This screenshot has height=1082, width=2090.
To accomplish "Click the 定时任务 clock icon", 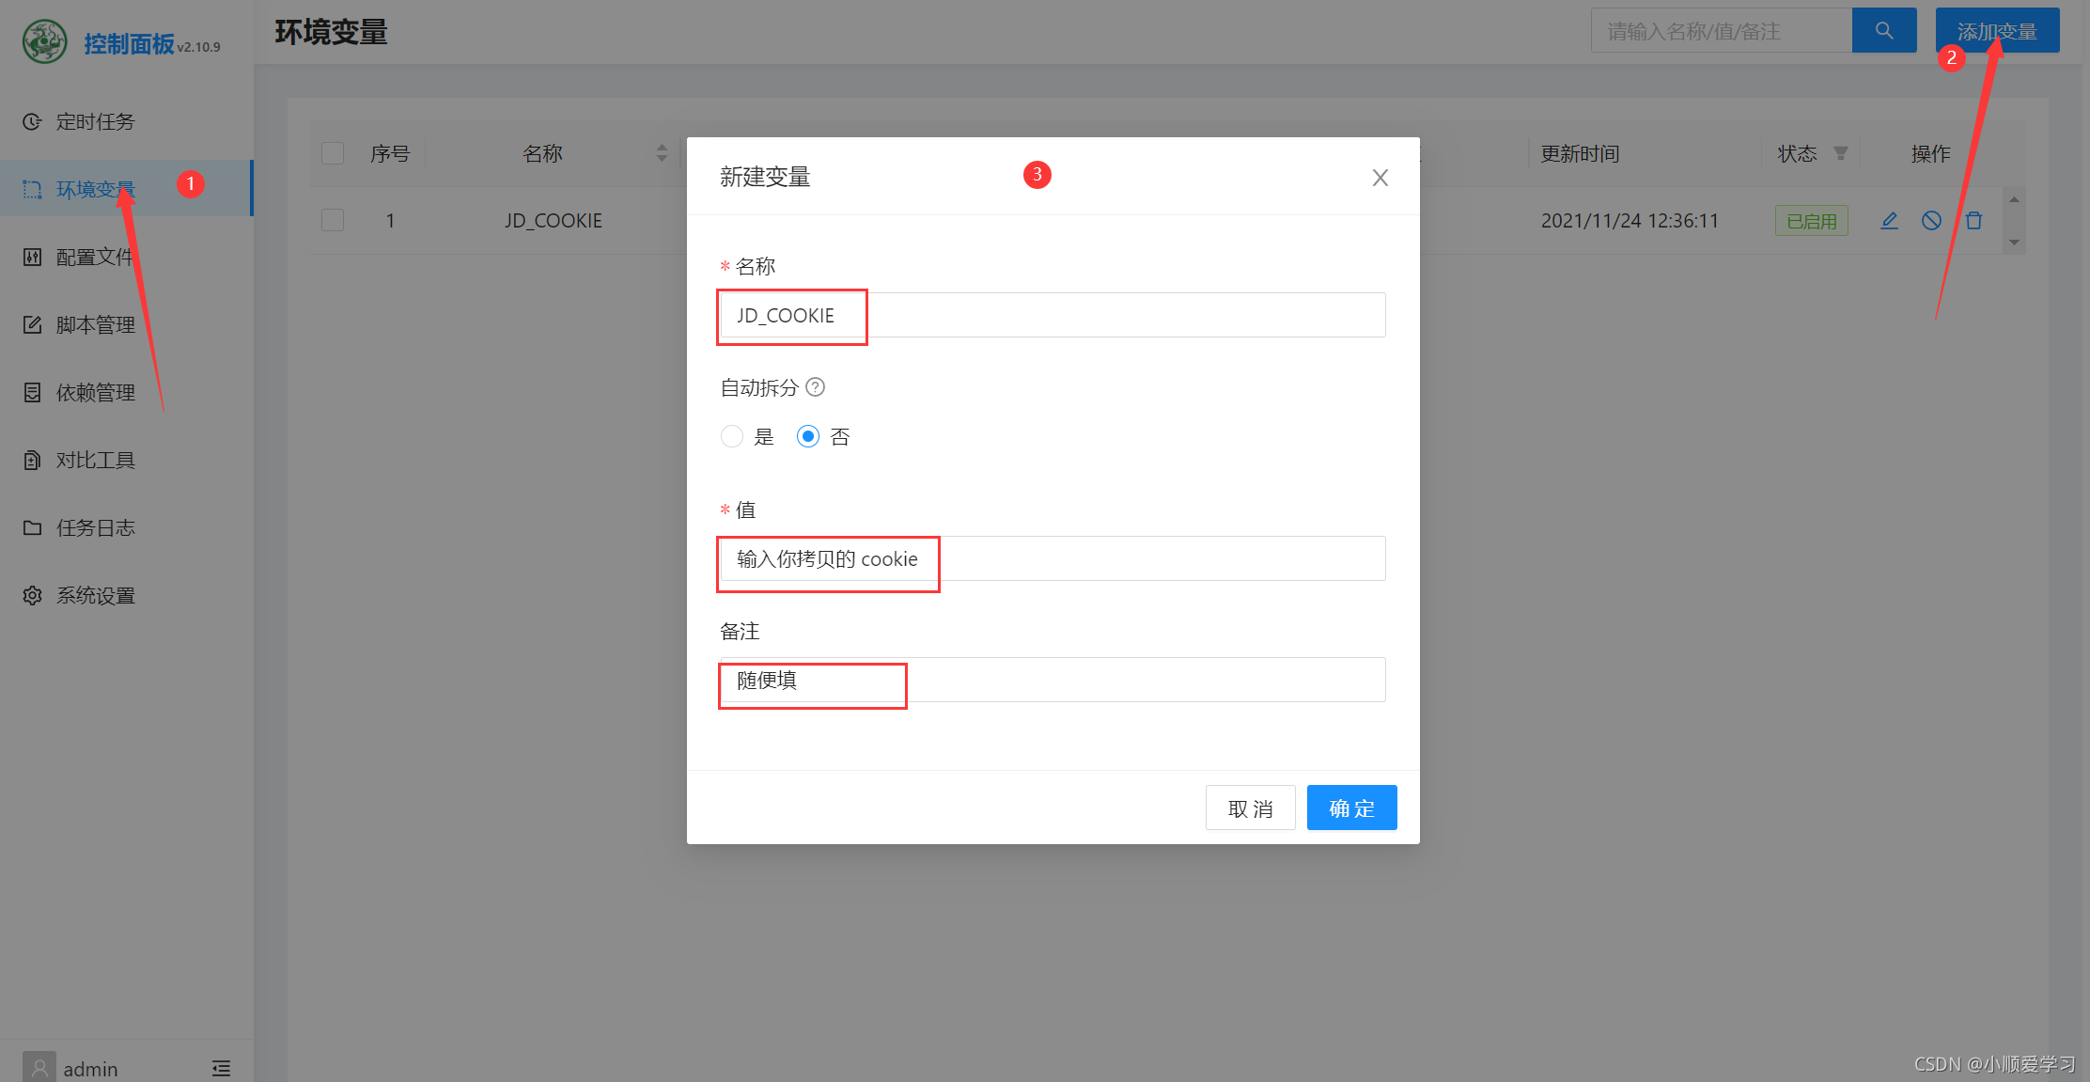I will click(32, 122).
